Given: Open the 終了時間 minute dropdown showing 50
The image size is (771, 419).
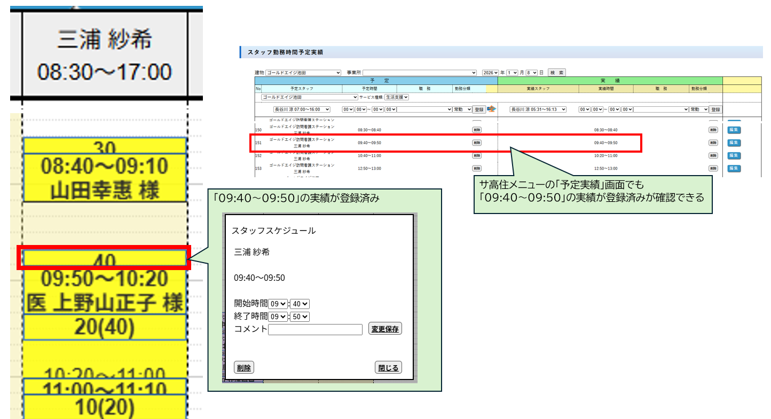Looking at the screenshot, I should (300, 317).
